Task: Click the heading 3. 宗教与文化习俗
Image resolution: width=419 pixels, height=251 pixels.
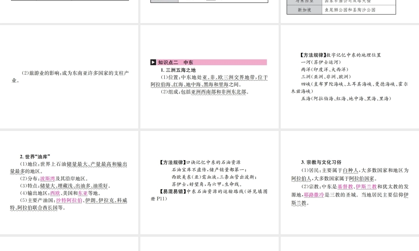Action: [321, 162]
